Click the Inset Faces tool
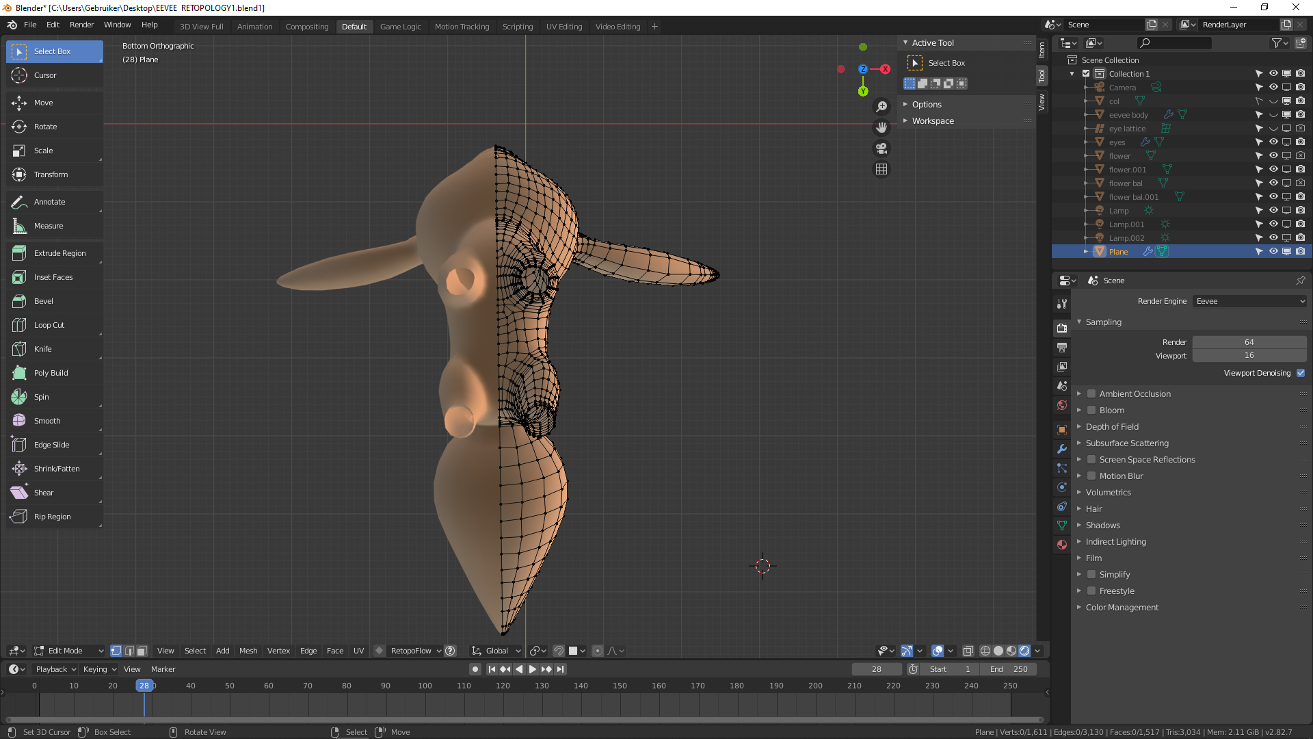 (x=53, y=277)
